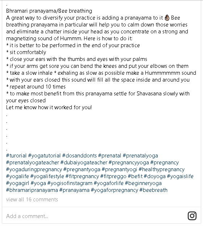Select the #prenatalyoga hashtag
This screenshot has width=203, height=226.
[x=140, y=156]
